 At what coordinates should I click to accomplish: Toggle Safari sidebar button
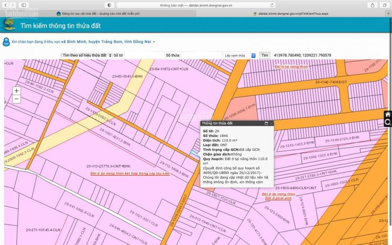click(24, 5)
